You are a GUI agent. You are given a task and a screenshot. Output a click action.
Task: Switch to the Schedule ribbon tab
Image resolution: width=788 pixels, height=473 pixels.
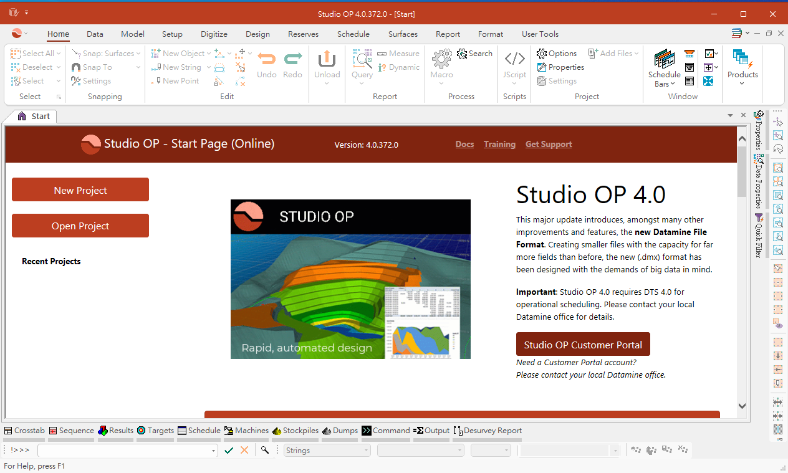pos(353,34)
